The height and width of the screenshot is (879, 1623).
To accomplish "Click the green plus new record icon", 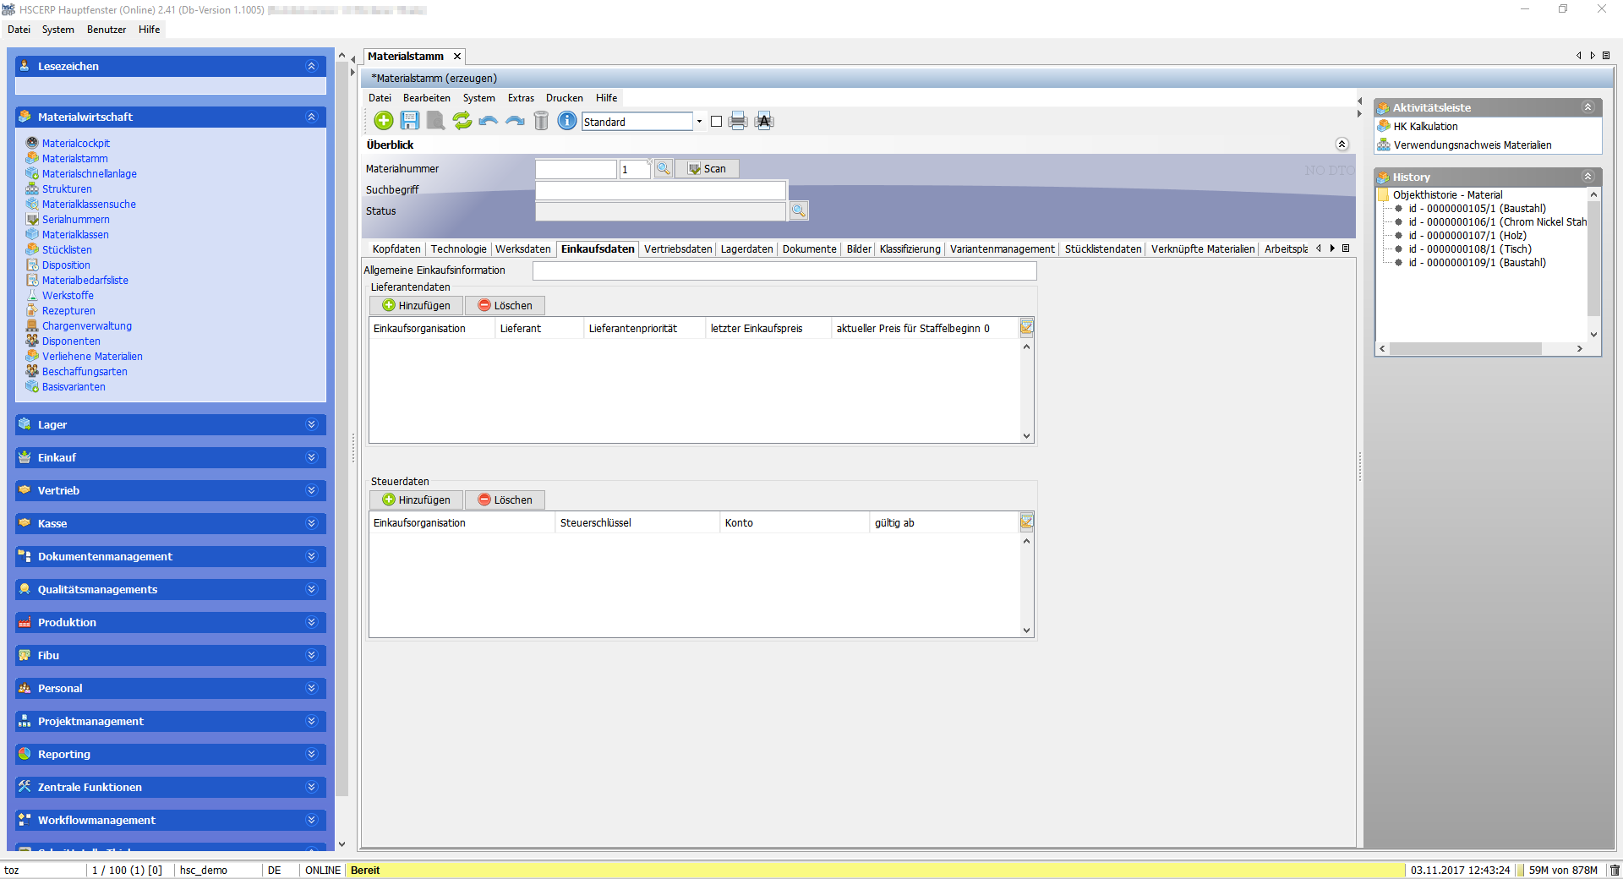I will pyautogui.click(x=384, y=121).
